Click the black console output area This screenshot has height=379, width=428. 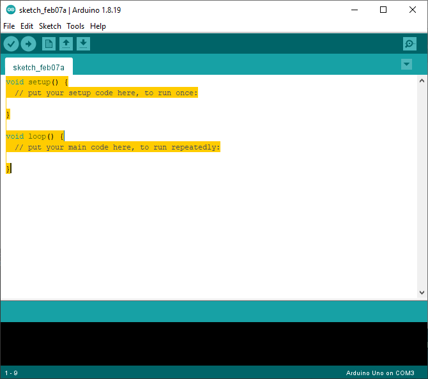(x=214, y=344)
